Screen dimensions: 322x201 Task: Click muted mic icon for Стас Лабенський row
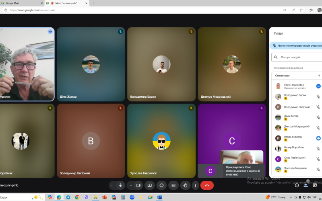click(x=318, y=159)
